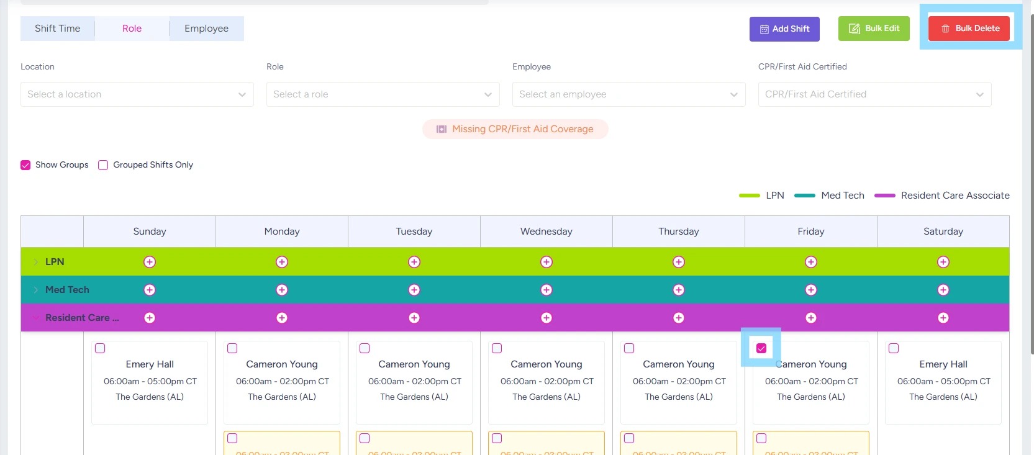Open the Select an employee dropdown
This screenshot has width=1034, height=455.
pos(628,94)
